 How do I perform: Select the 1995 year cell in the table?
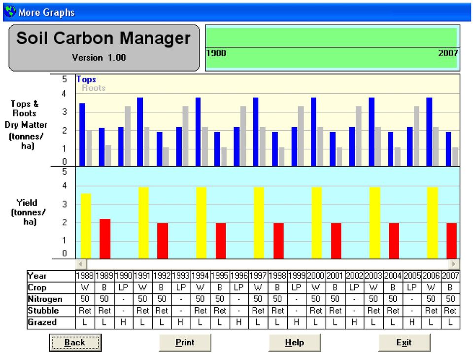pos(220,276)
